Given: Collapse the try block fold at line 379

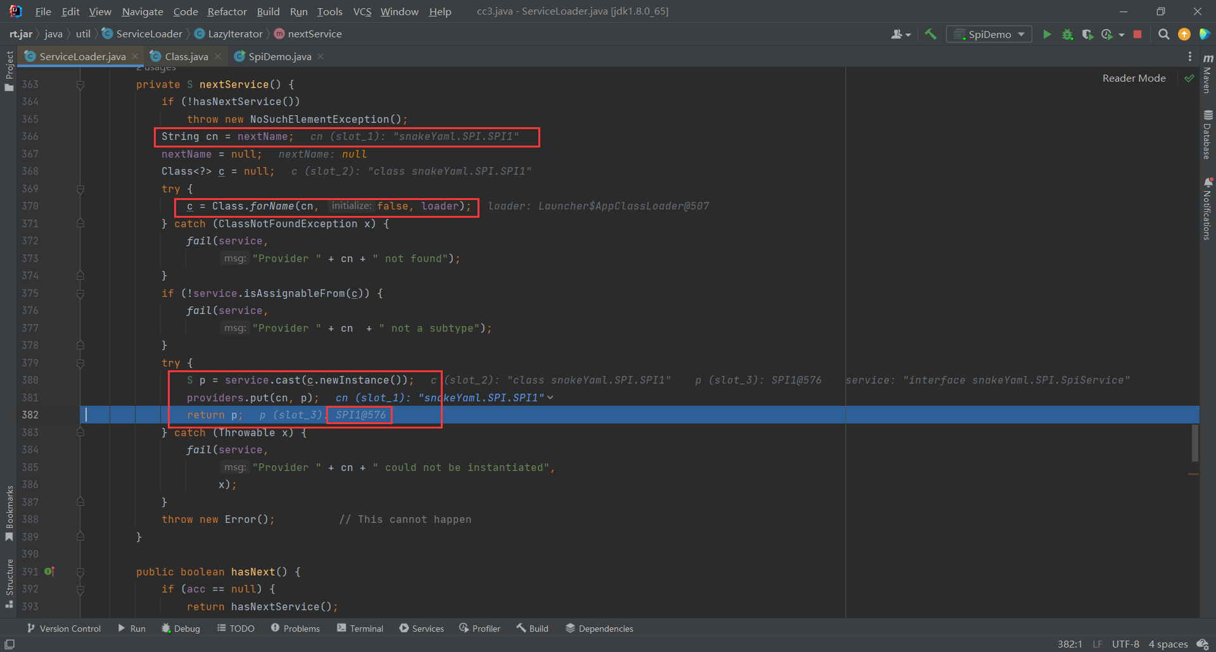Looking at the screenshot, I should tap(80, 363).
